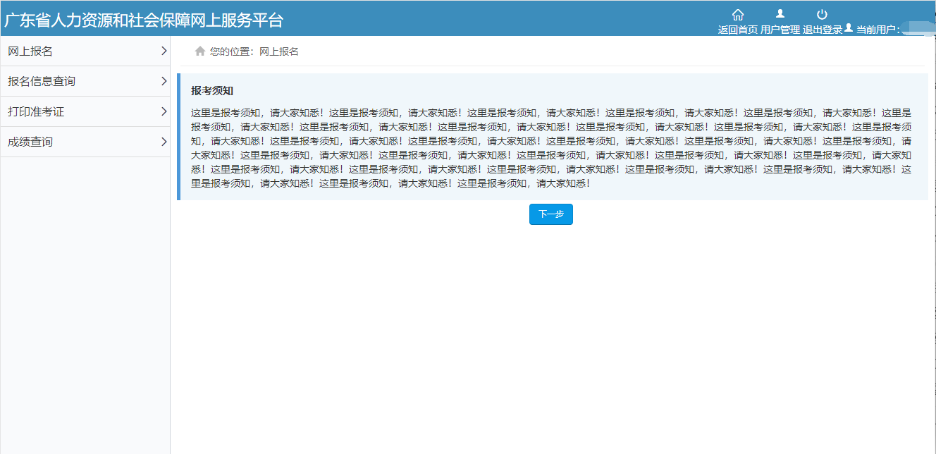936x454 pixels.
Task: Click the small person icon beside 当前用户
Action: pos(848,29)
